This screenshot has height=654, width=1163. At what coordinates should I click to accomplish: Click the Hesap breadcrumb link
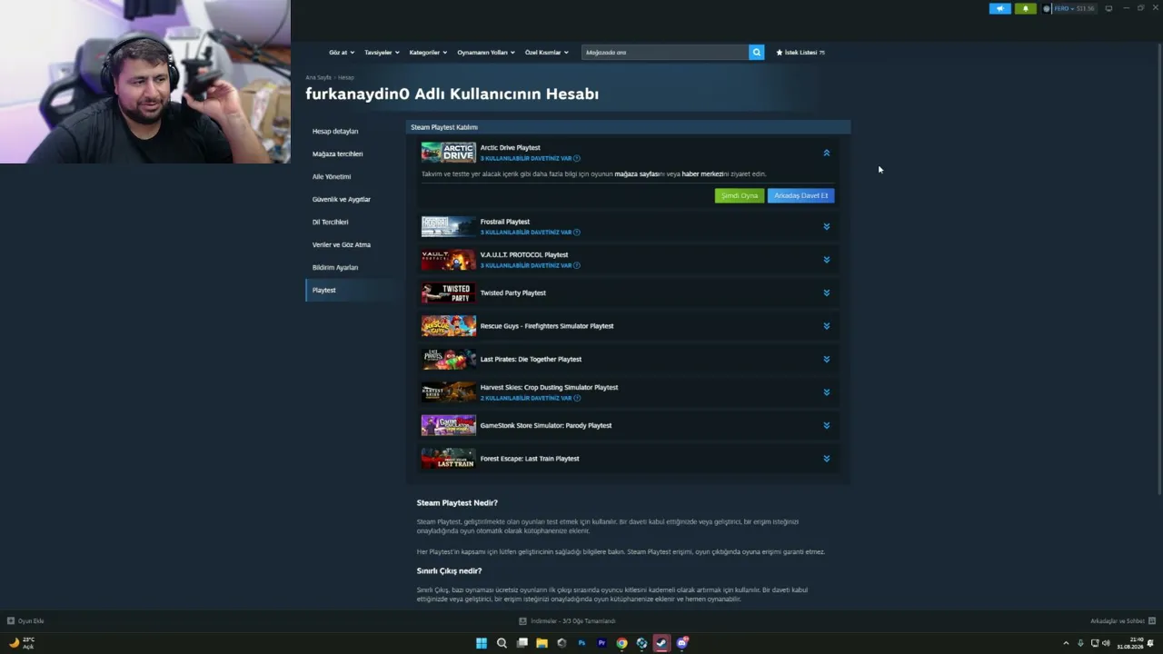click(346, 77)
